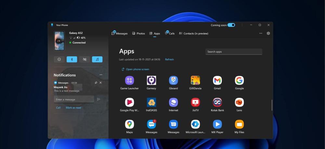The image size is (325, 149).
Task: Switch to the Photos tab
Action: pyautogui.click(x=138, y=33)
